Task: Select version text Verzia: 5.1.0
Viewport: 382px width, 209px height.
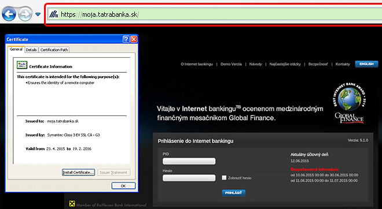Action: click(358, 140)
